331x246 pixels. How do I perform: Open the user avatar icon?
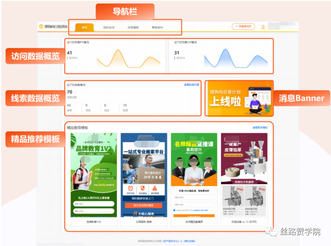pyautogui.click(x=263, y=27)
